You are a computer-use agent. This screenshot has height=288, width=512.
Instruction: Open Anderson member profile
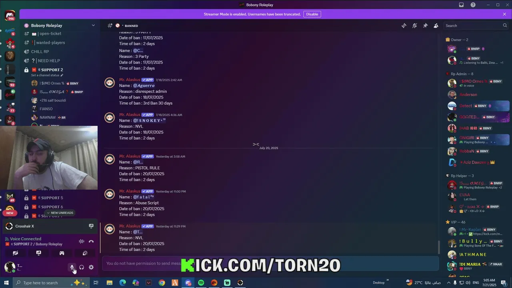[478, 95]
